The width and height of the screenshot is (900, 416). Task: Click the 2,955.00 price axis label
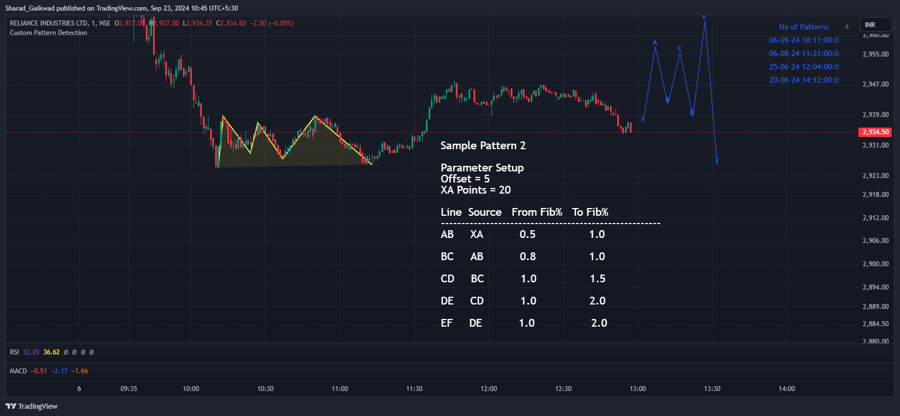[876, 54]
